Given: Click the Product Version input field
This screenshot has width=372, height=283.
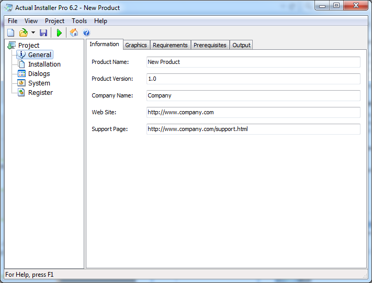Looking at the screenshot, I should click(x=253, y=79).
